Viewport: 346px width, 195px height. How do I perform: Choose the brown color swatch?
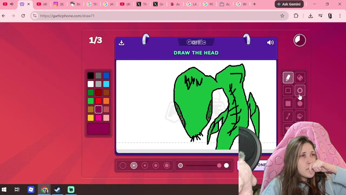tap(106, 93)
